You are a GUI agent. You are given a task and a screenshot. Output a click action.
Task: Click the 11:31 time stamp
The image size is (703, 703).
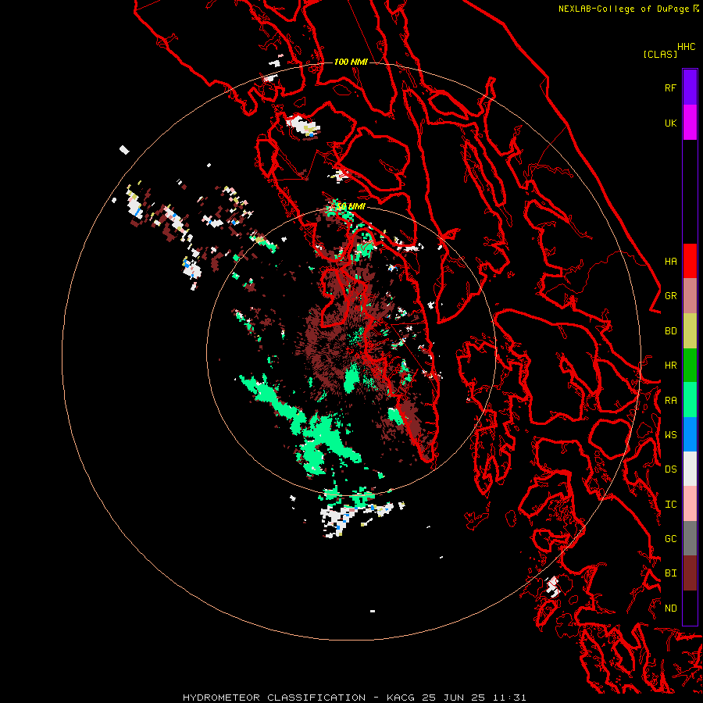pyautogui.click(x=509, y=698)
